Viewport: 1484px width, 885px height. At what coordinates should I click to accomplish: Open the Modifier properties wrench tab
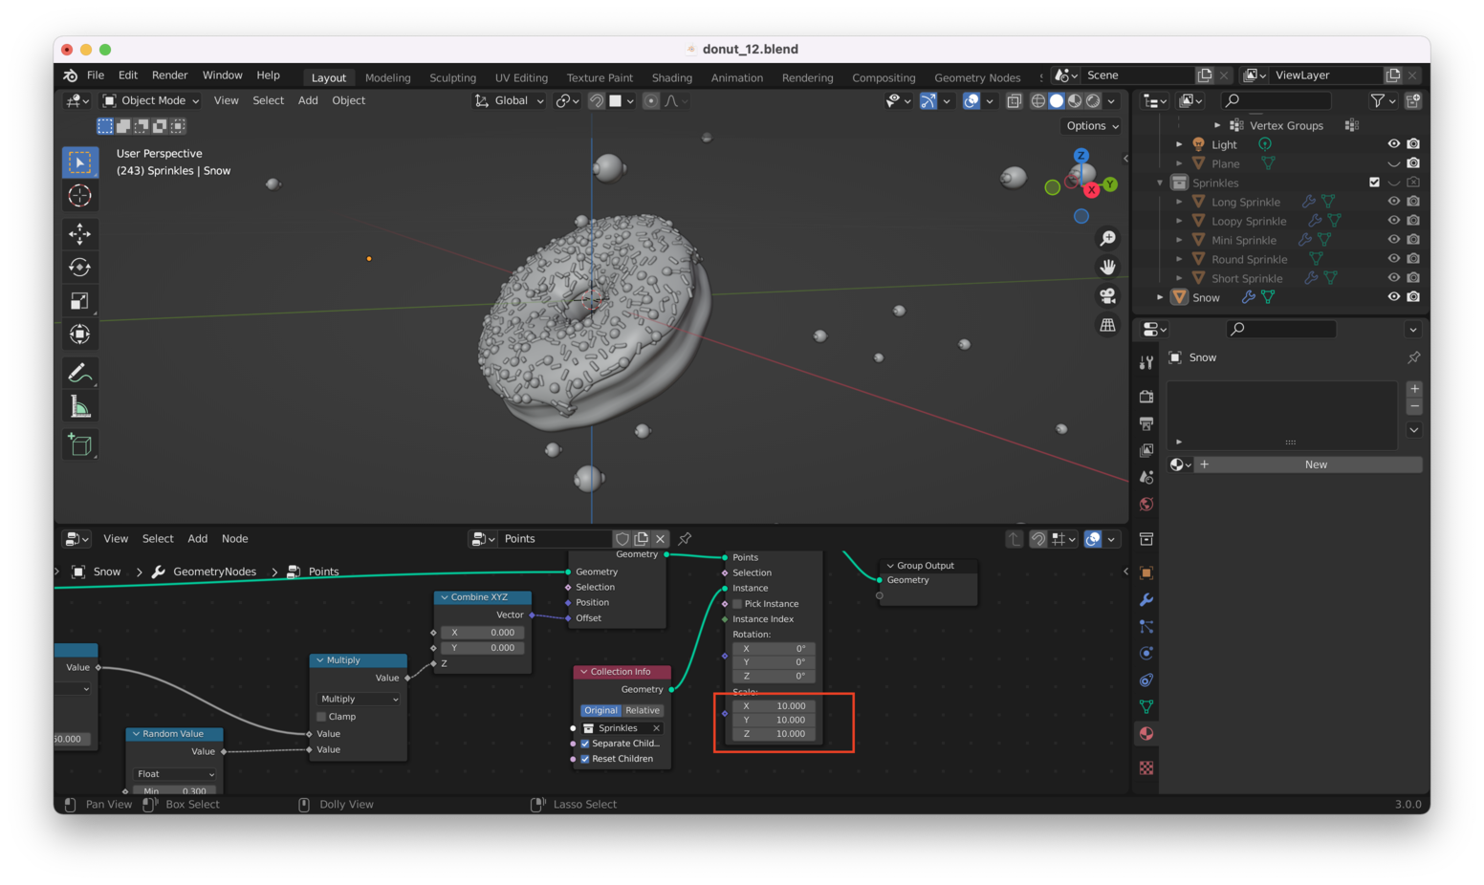[x=1146, y=600]
